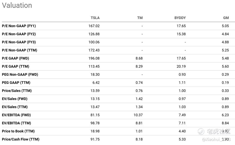Open the BYDDY ticker header
Viewport: 235px width, 145px height.
[180, 18]
